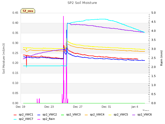Click the 0.05 left axis value
The width and height of the screenshot is (165, 124).
pos(15,93)
